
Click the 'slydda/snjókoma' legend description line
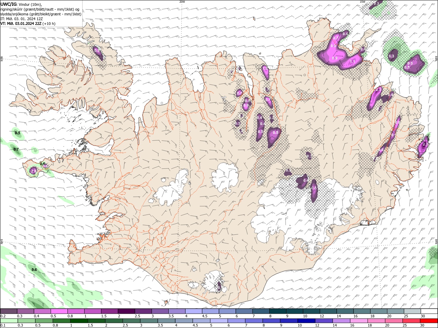pos(41,14)
